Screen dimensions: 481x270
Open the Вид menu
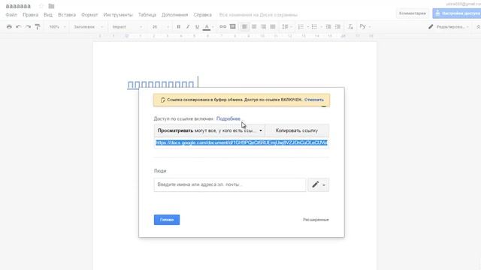pyautogui.click(x=48, y=15)
